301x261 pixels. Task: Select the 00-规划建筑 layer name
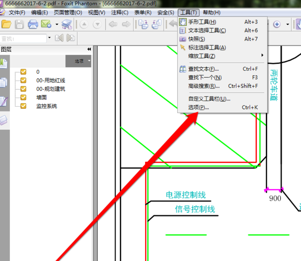51,89
